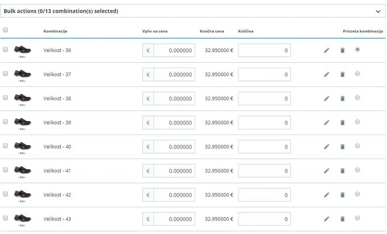Expand the Bulk actions panel
Viewport: 387px width, 234px height.
378,11
